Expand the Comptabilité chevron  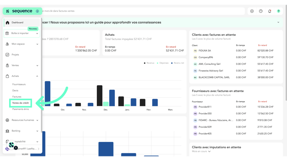(x=37, y=141)
